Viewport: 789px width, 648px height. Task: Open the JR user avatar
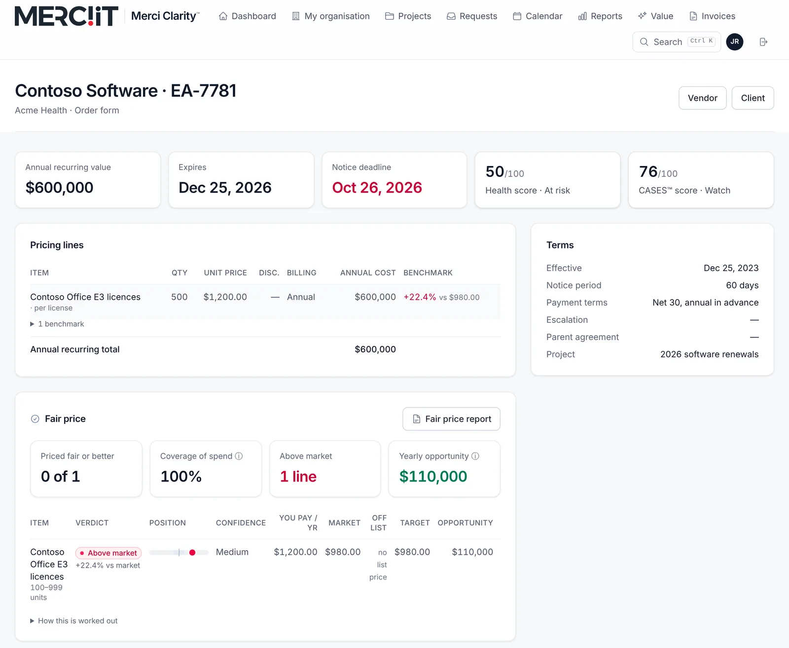click(x=735, y=42)
